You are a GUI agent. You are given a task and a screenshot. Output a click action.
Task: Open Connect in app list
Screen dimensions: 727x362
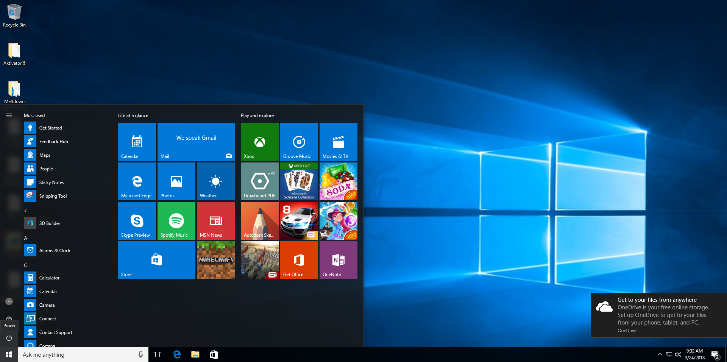click(x=67, y=319)
